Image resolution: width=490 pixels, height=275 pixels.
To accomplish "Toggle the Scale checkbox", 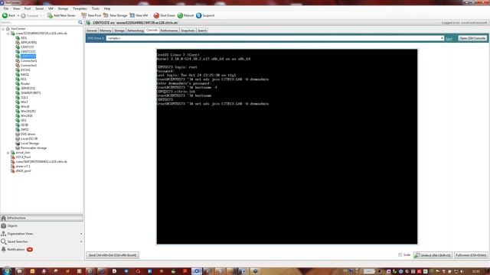I will point(400,254).
